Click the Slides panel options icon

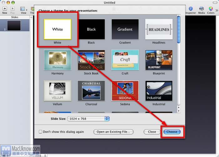31,17
